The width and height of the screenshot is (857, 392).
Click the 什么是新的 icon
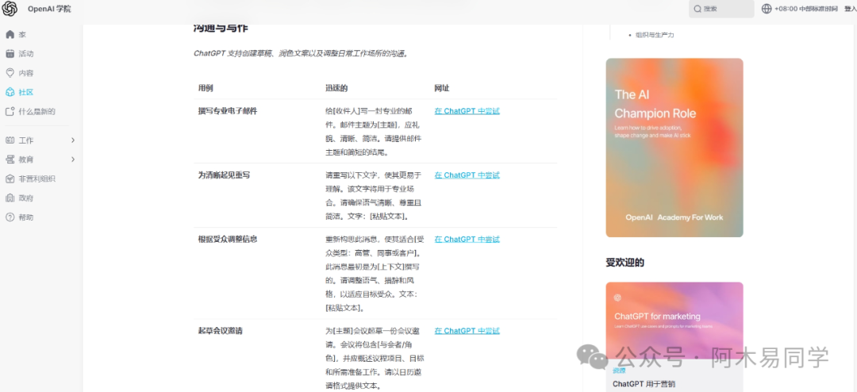[x=10, y=112]
